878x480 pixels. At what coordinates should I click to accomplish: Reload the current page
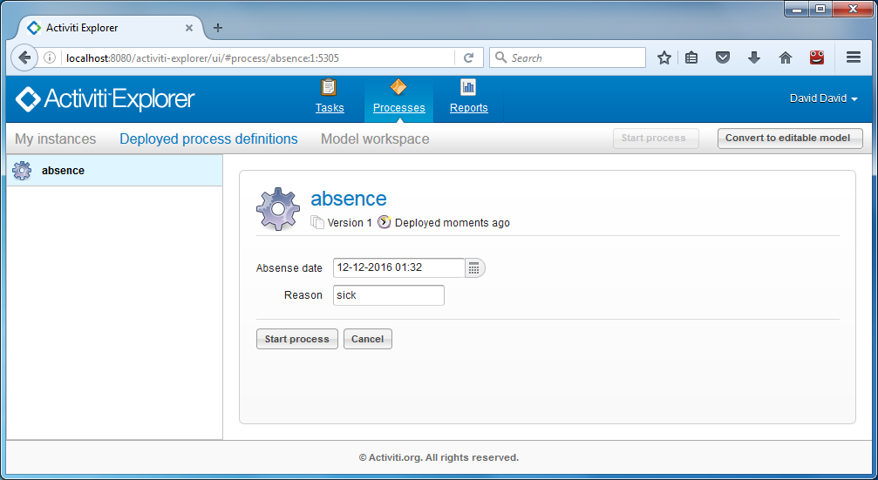point(468,57)
